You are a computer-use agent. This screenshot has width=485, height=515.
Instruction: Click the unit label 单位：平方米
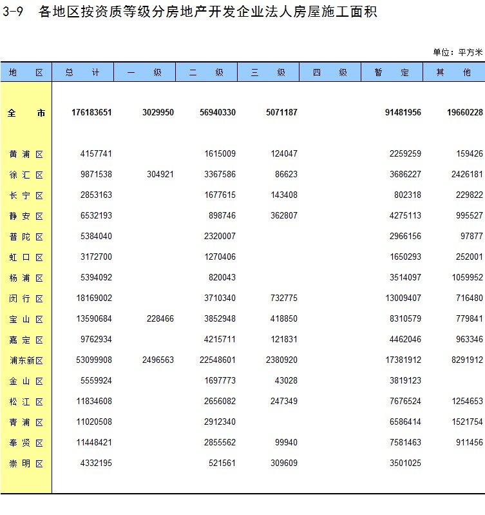[x=457, y=52]
